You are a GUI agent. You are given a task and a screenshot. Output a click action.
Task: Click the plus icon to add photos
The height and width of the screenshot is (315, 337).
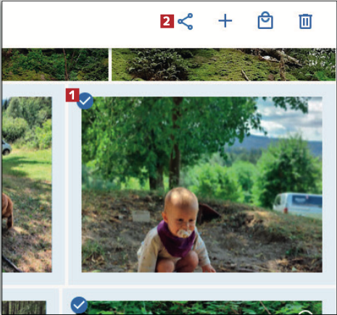(x=225, y=21)
